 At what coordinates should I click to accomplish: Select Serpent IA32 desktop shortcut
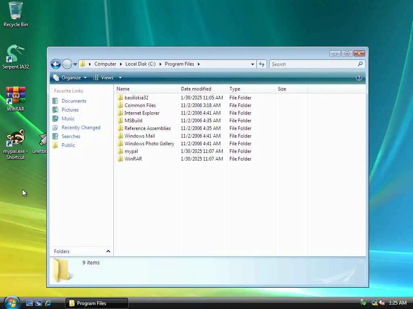(x=16, y=57)
